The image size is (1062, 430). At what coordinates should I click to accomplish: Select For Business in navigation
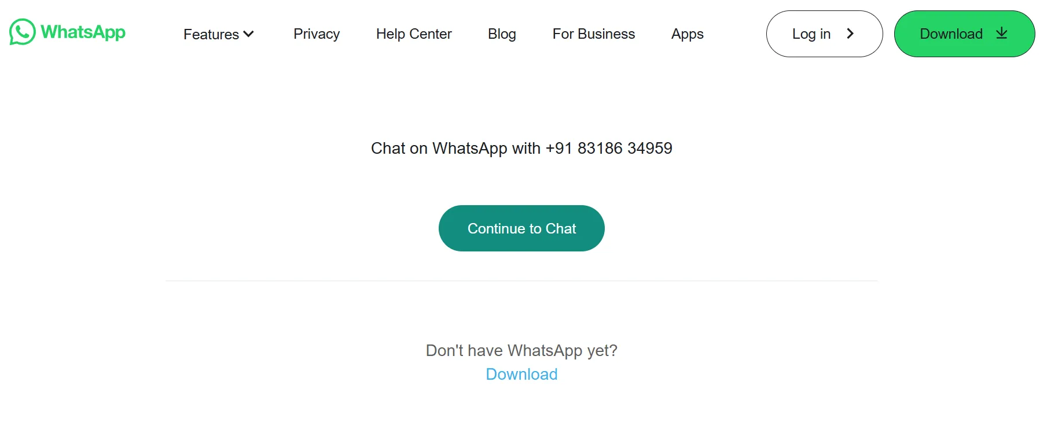[594, 34]
